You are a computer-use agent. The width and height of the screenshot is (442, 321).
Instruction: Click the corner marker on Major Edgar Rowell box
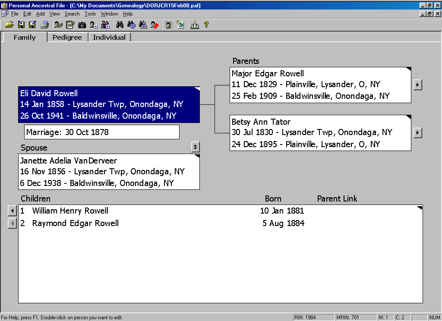coord(409,69)
